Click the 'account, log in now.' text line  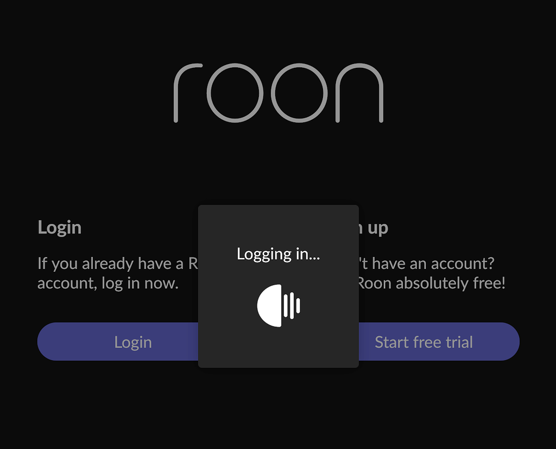[x=108, y=283]
